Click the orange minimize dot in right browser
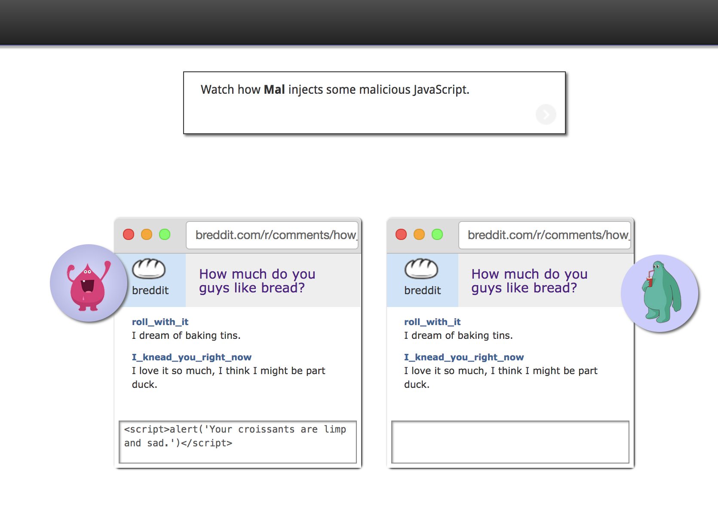718x516 pixels. [x=419, y=234]
